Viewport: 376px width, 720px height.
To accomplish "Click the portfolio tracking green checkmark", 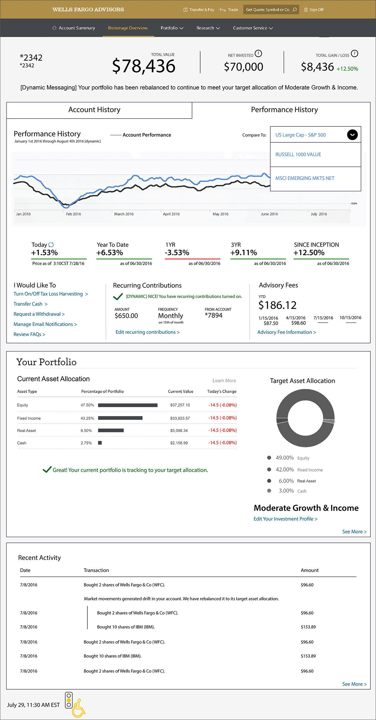I will coord(47,470).
